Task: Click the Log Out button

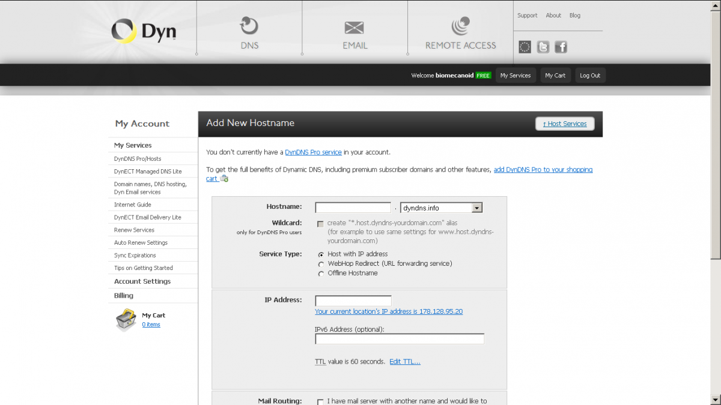Action: [x=590, y=76]
